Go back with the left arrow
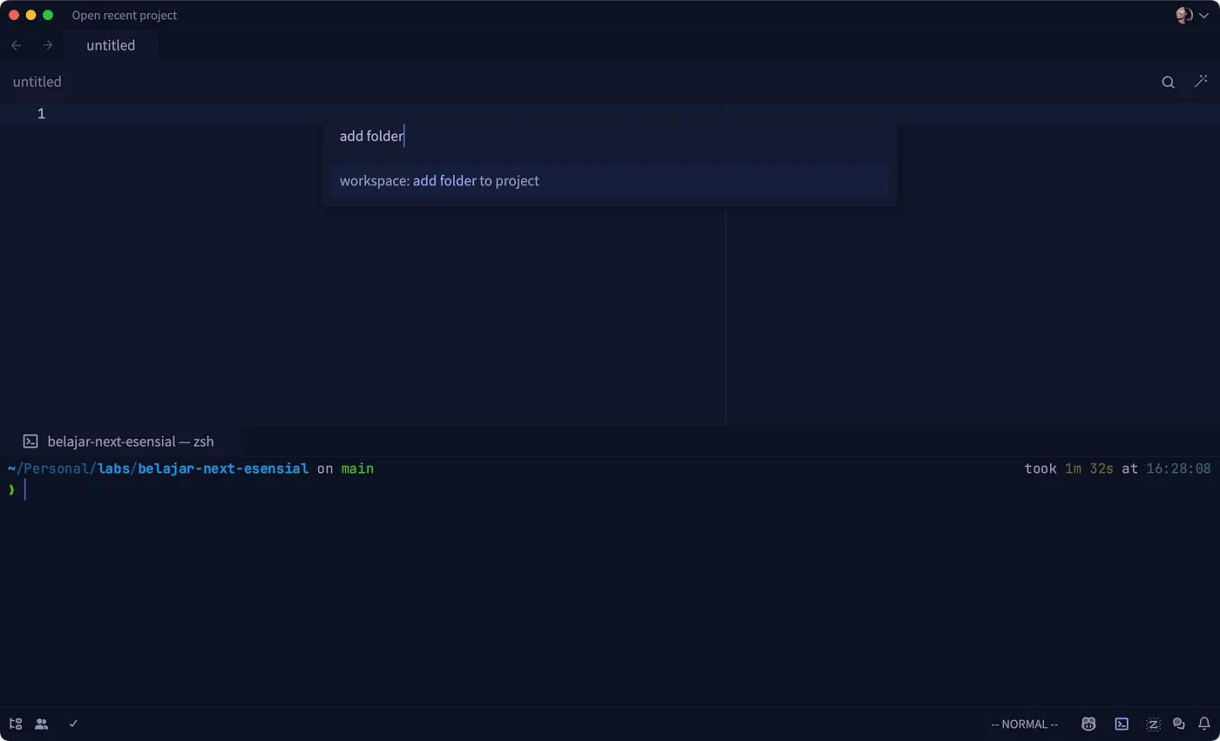The width and height of the screenshot is (1220, 741). [x=17, y=45]
